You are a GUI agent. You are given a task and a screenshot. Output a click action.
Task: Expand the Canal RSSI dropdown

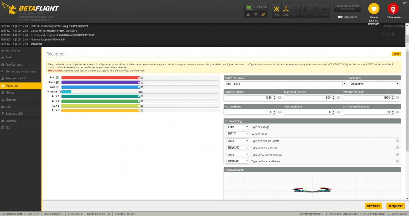point(374,84)
